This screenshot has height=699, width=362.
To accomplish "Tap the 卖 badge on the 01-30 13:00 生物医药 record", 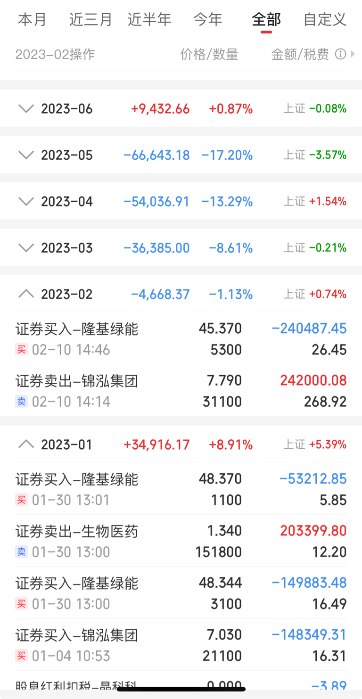I will point(21,552).
